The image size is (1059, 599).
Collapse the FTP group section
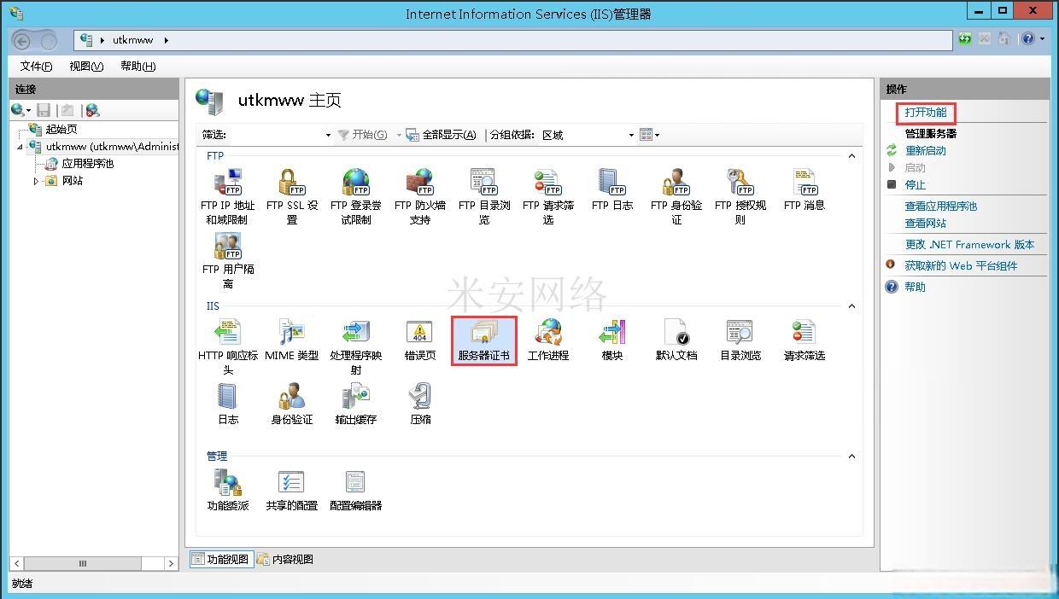851,156
